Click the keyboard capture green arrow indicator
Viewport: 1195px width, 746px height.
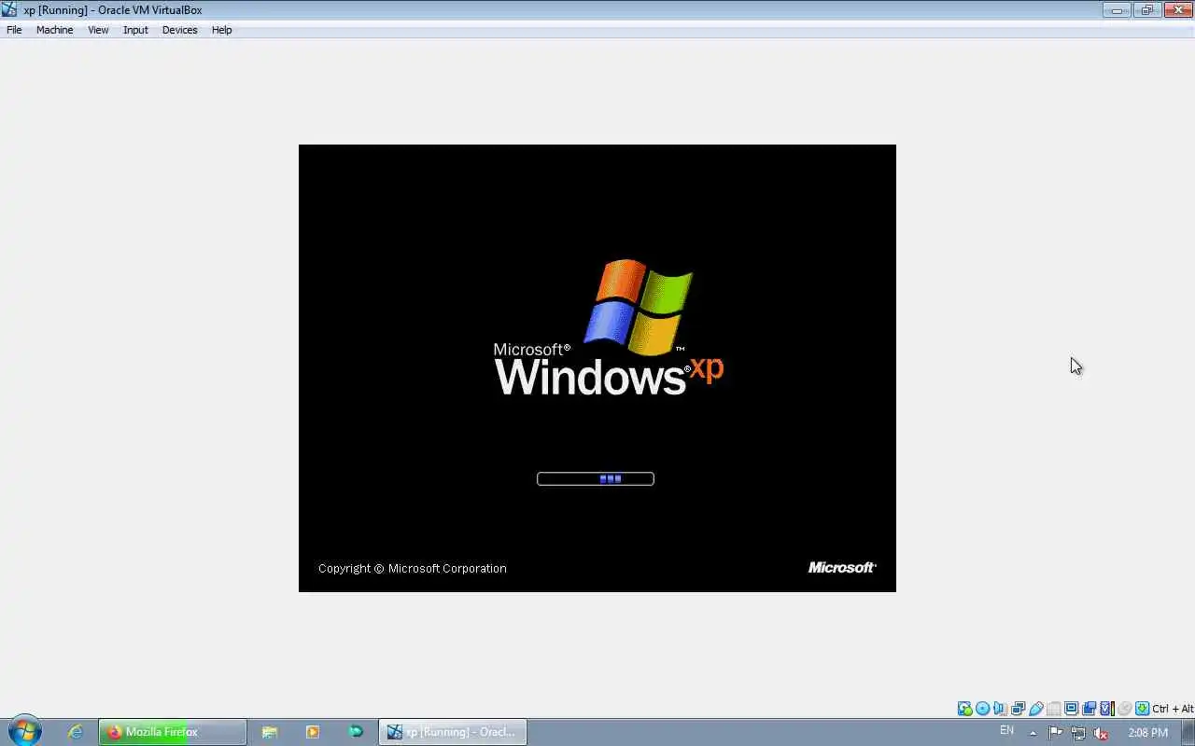1142,709
